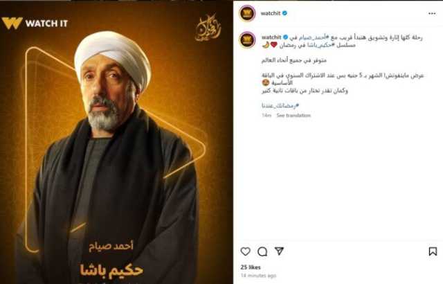The width and height of the screenshot is (443, 284).
Task: Share the post using the paper plane icon
Action: tap(279, 251)
